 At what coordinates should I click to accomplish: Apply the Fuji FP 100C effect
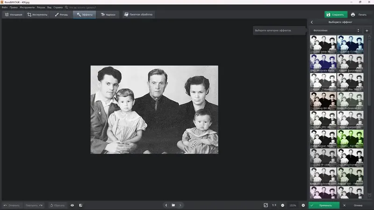click(x=323, y=157)
